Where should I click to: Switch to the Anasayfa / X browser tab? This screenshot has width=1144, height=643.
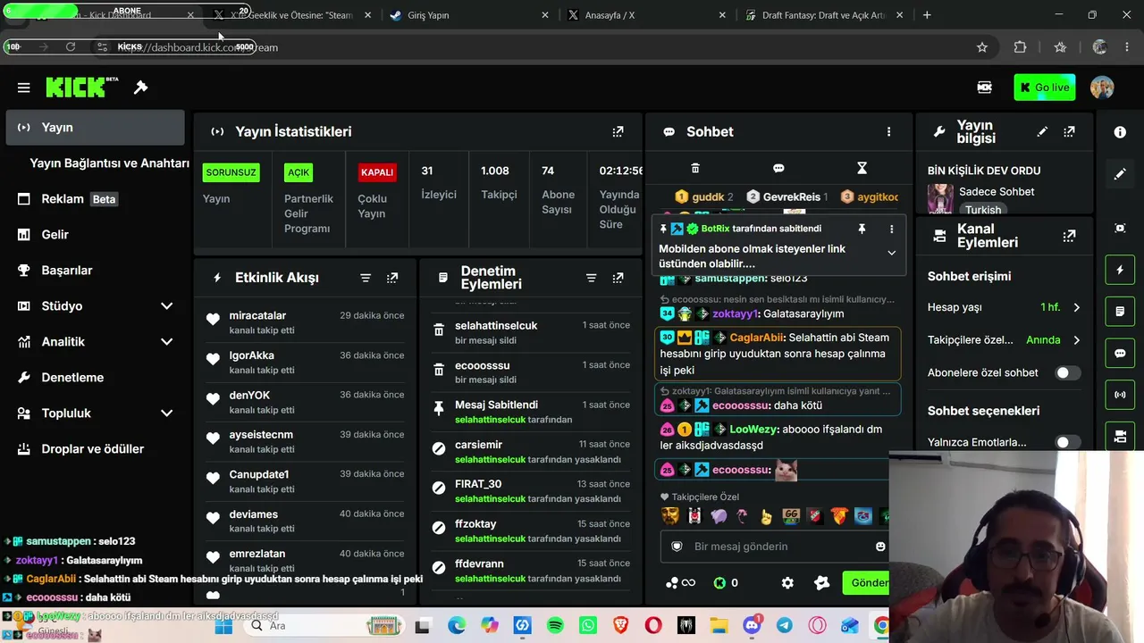point(648,15)
